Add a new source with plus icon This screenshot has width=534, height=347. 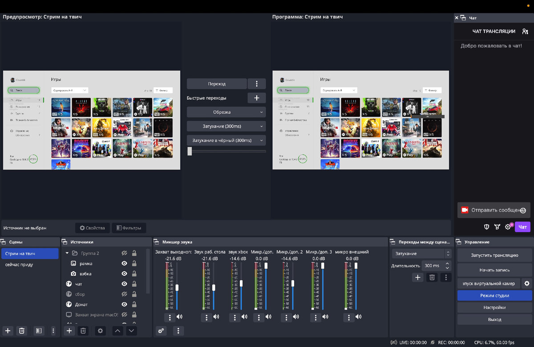point(69,331)
